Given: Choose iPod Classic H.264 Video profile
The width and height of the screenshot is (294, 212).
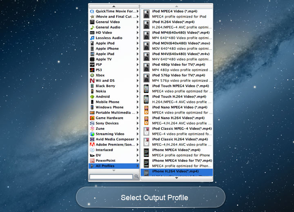Looking at the screenshot, I should coord(177,142).
